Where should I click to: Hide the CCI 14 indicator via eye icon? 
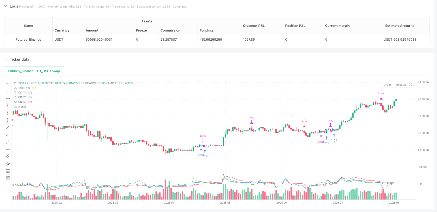[x=16, y=93]
